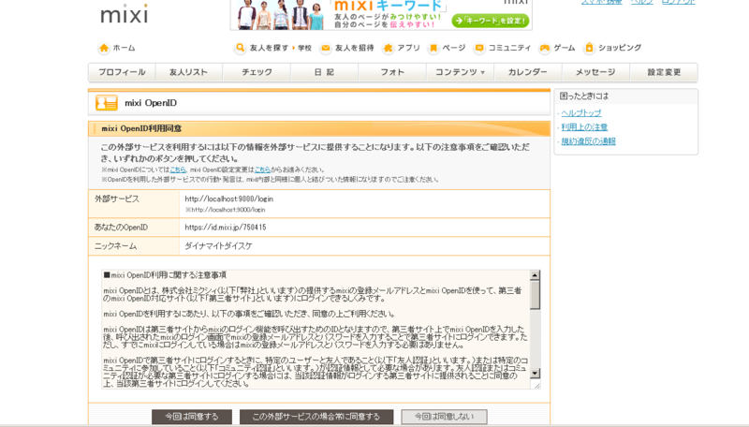Open first こちら link about mixi OpenID
The image size is (749, 427).
(x=178, y=169)
